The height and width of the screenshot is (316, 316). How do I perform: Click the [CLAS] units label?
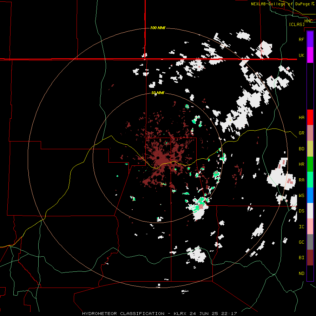(x=297, y=25)
